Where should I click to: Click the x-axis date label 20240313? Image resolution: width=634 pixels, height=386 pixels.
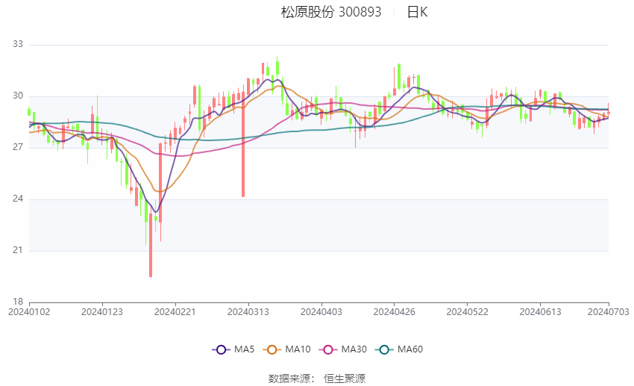pos(248,312)
